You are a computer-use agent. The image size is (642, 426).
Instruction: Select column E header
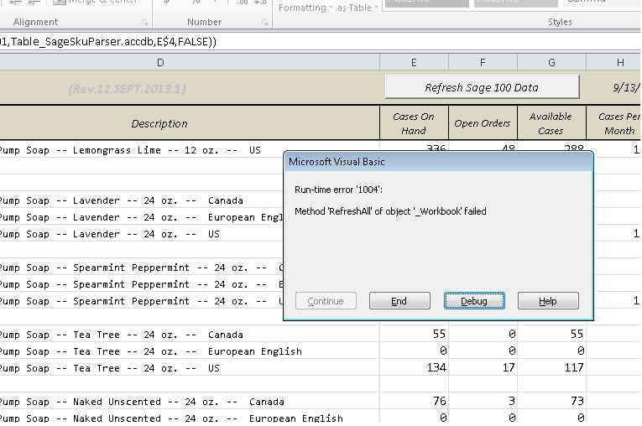[414, 63]
